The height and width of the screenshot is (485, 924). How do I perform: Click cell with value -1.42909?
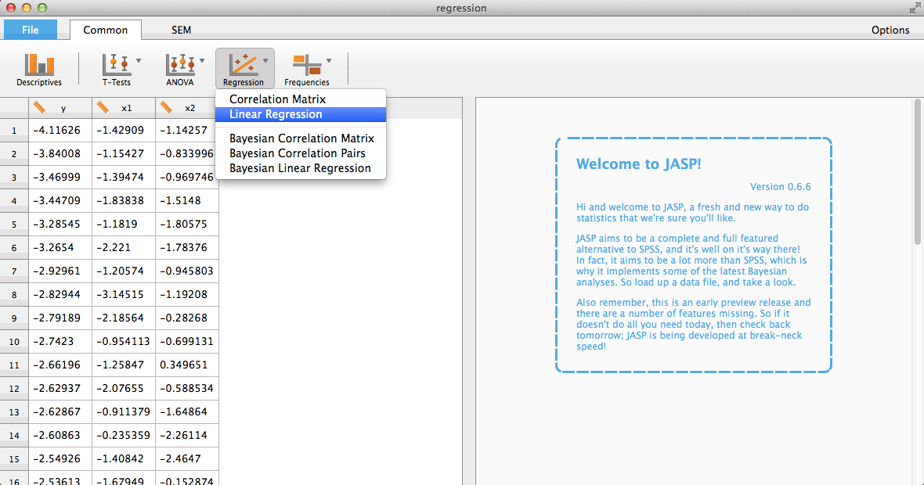pyautogui.click(x=124, y=130)
